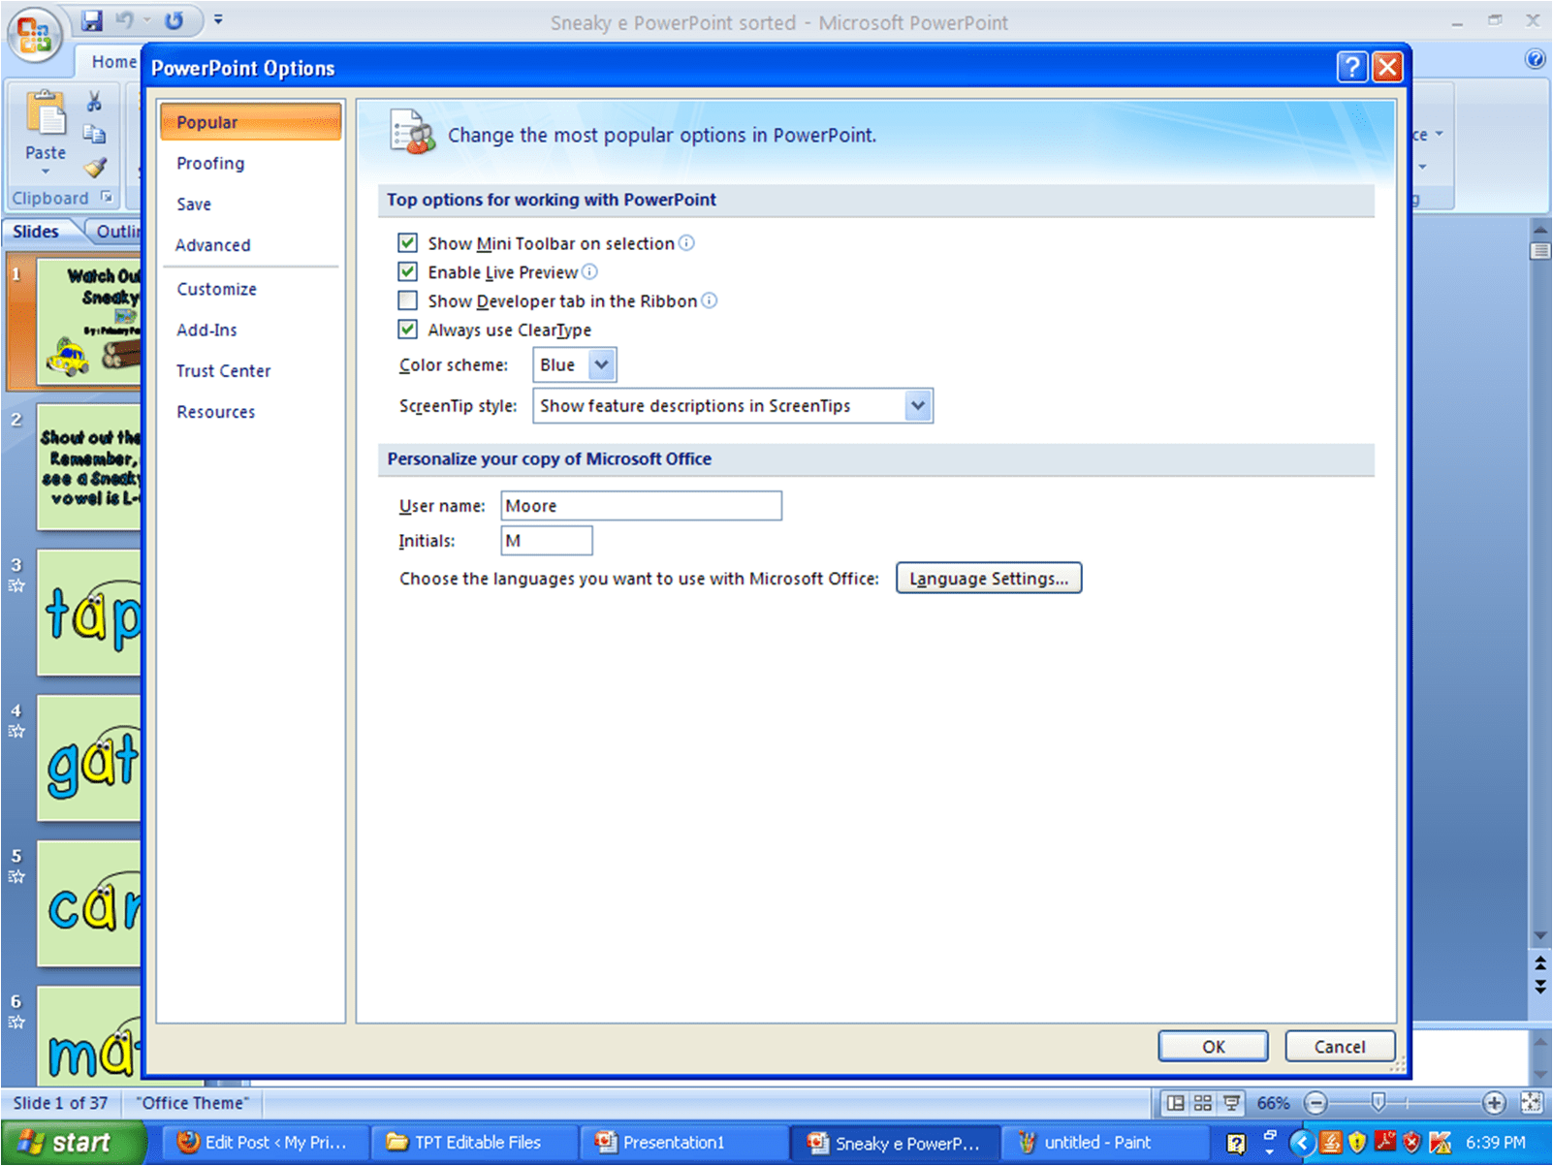Click the Repeat icon in Quick Access Toolbar
The height and width of the screenshot is (1166, 1553).
[174, 20]
